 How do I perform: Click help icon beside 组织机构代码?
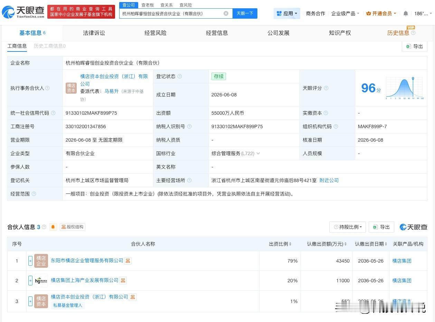tap(335, 126)
